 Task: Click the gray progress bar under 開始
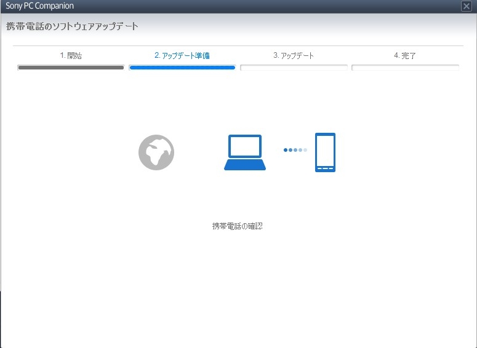click(x=71, y=68)
